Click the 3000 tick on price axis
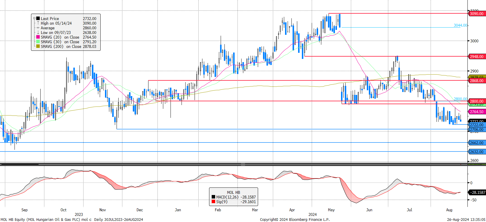The height and width of the screenshot is (222, 486). [474, 41]
